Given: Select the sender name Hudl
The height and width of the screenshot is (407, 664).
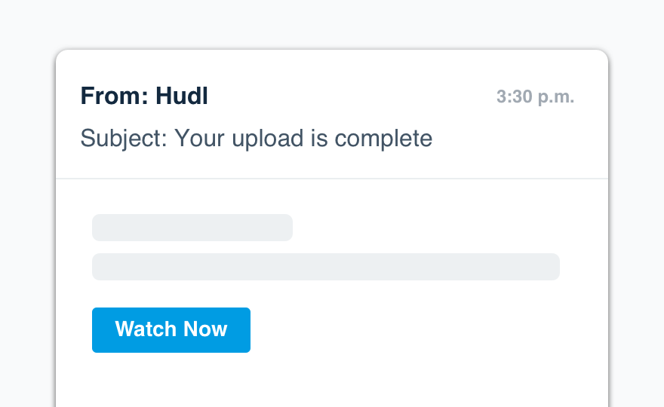Looking at the screenshot, I should [x=181, y=96].
